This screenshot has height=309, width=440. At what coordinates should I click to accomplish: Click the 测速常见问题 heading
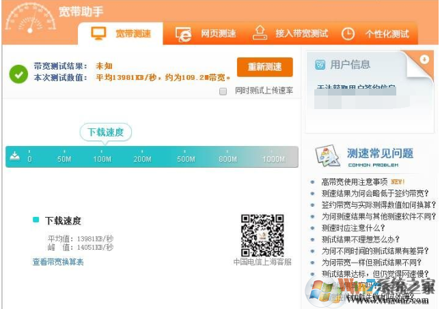(380, 153)
